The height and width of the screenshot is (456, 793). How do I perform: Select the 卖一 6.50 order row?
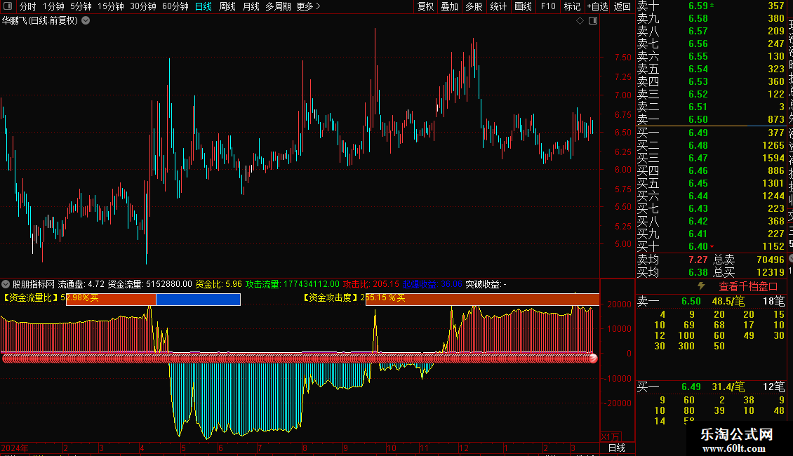pyautogui.click(x=711, y=120)
